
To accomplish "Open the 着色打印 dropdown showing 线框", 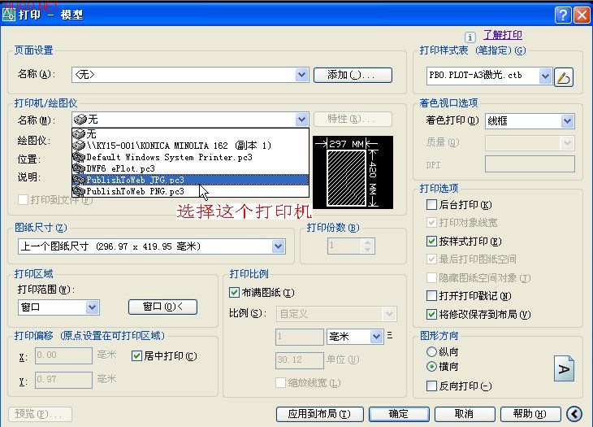I will pos(567,121).
